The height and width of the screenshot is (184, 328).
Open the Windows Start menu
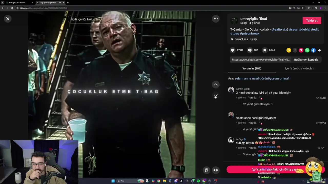(113, 181)
